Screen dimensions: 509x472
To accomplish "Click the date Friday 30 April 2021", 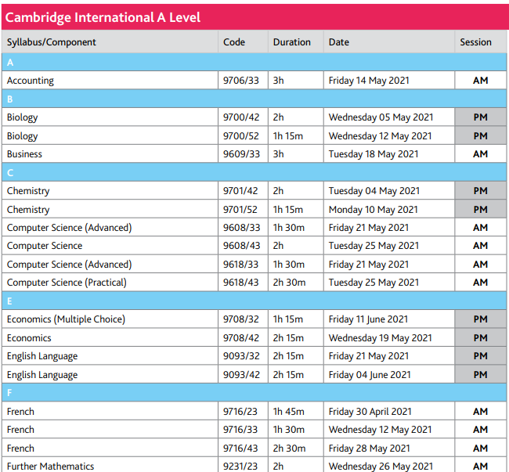I will pyautogui.click(x=369, y=412).
